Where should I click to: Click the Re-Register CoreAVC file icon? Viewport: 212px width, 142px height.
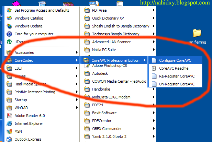(x=154, y=76)
